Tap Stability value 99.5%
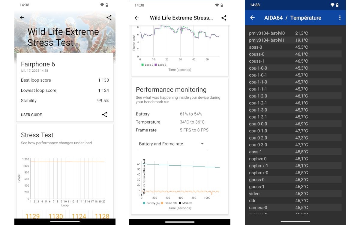 coord(103,100)
